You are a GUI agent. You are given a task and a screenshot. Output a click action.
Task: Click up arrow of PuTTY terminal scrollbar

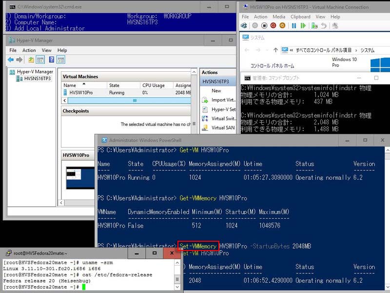click(x=177, y=263)
